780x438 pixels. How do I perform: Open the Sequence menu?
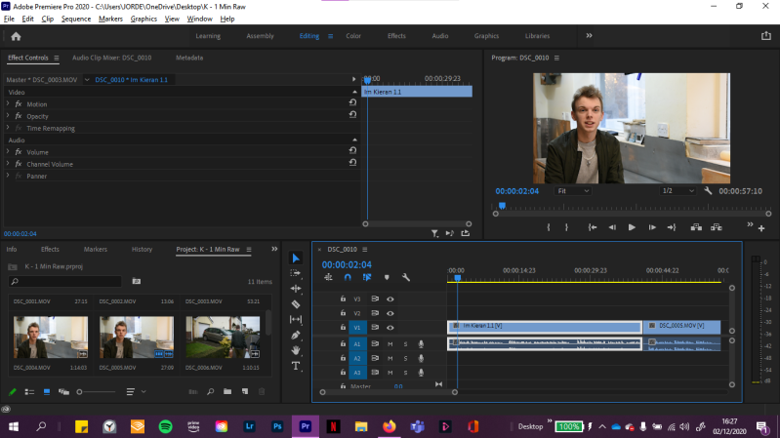click(x=76, y=19)
